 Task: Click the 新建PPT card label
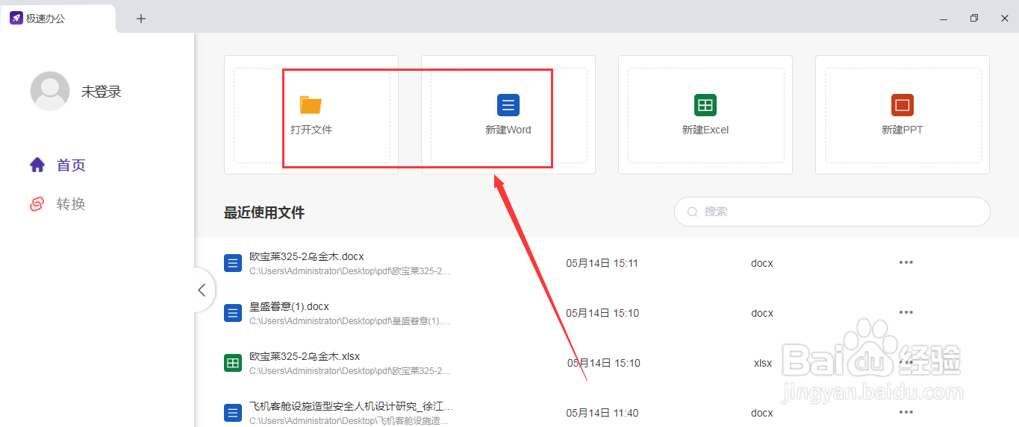pyautogui.click(x=903, y=130)
